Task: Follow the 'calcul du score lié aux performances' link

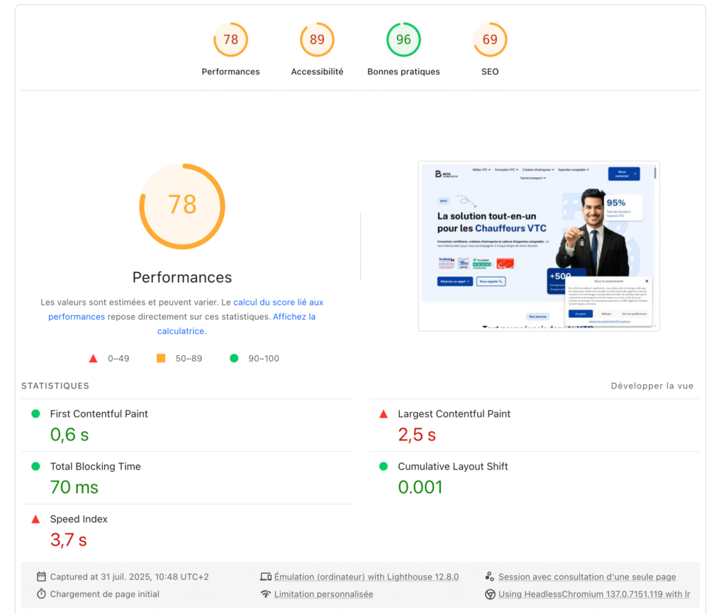Action: pos(279,302)
